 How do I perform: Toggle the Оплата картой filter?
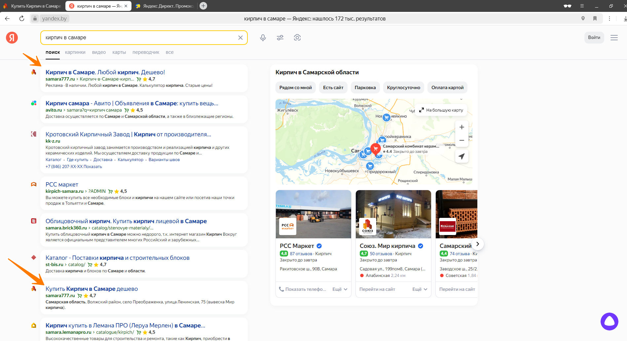[447, 87]
